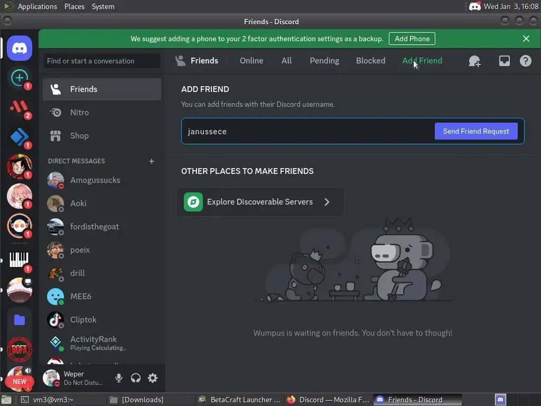Switch to Pending friends tab
This screenshot has width=541, height=406.
(324, 61)
